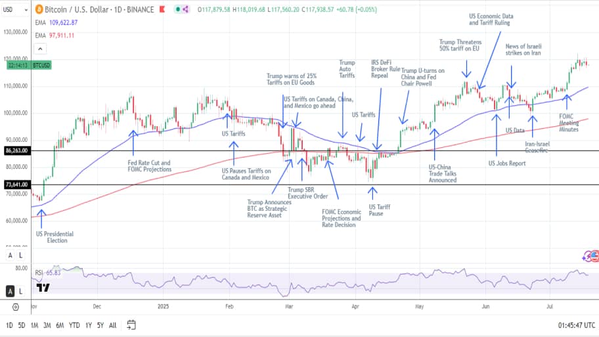The image size is (599, 337).
Task: Open the time axis settings hexagon icon
Action: click(x=16, y=307)
